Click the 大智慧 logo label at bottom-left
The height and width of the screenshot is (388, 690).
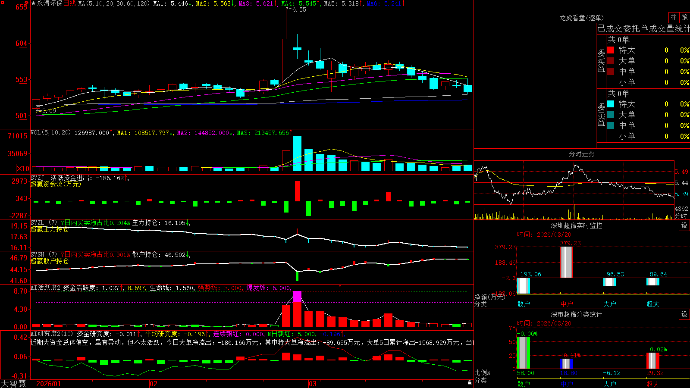(13, 384)
